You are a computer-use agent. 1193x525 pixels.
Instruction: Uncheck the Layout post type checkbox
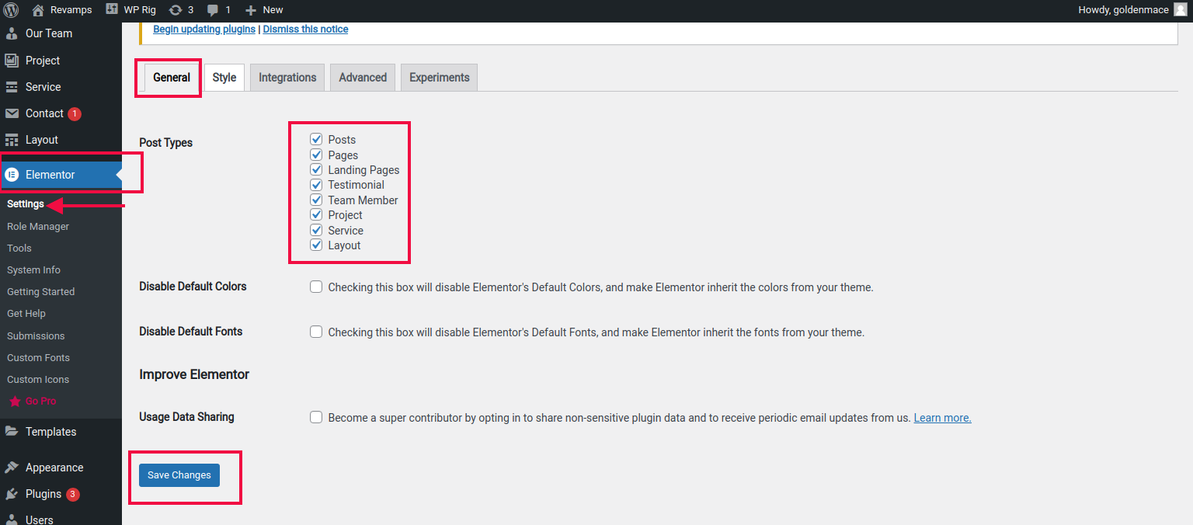[x=316, y=245]
